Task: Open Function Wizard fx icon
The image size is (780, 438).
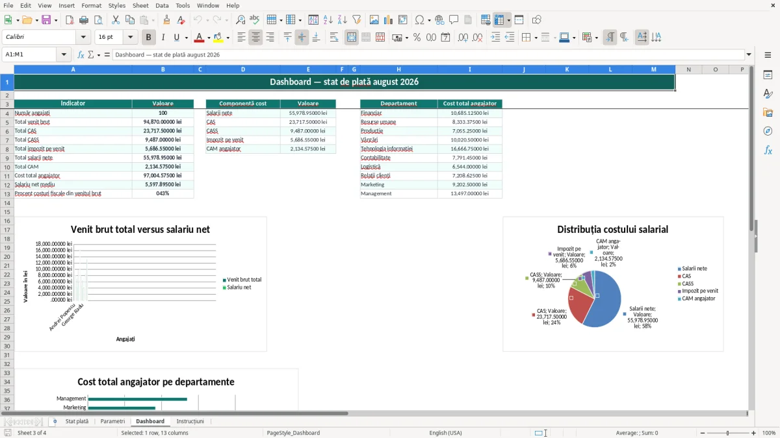Action: (81, 55)
